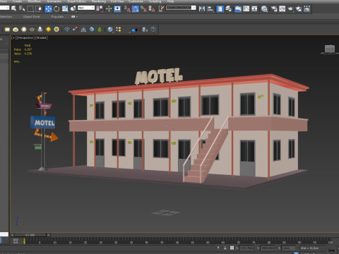Click Edit Named Selection Sets icon

(x=161, y=9)
